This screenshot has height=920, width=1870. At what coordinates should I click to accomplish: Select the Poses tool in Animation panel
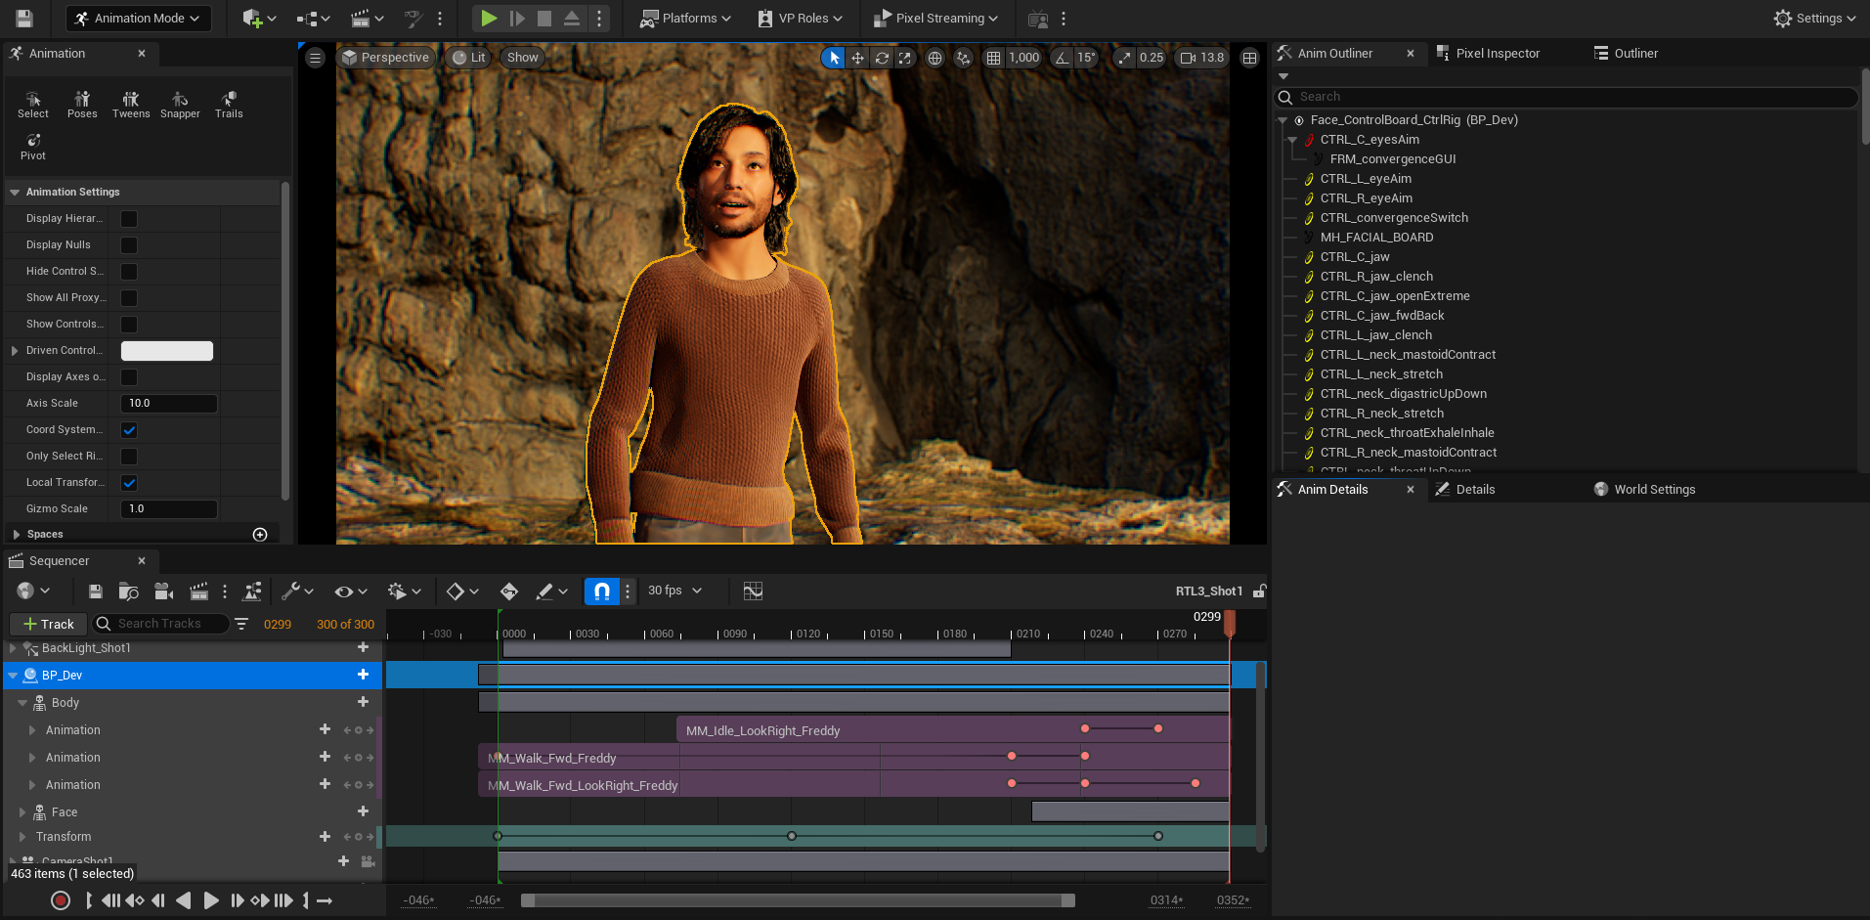click(82, 105)
